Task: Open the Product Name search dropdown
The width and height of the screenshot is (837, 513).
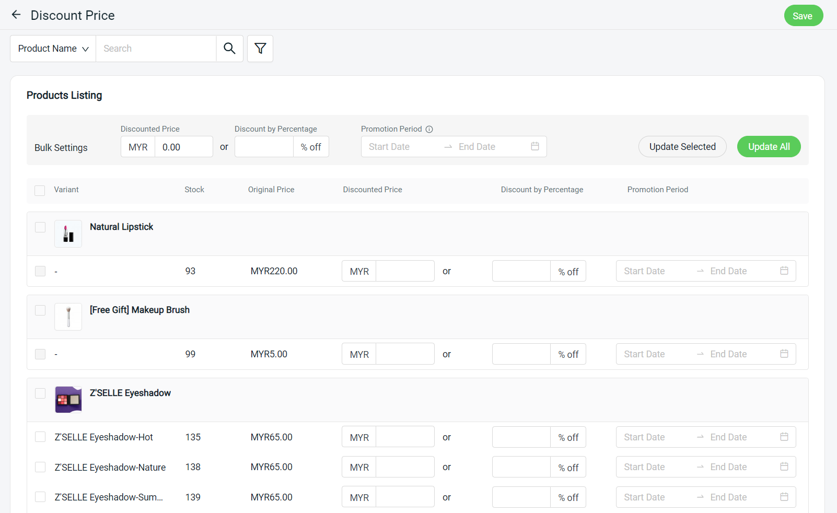Action: [52, 48]
